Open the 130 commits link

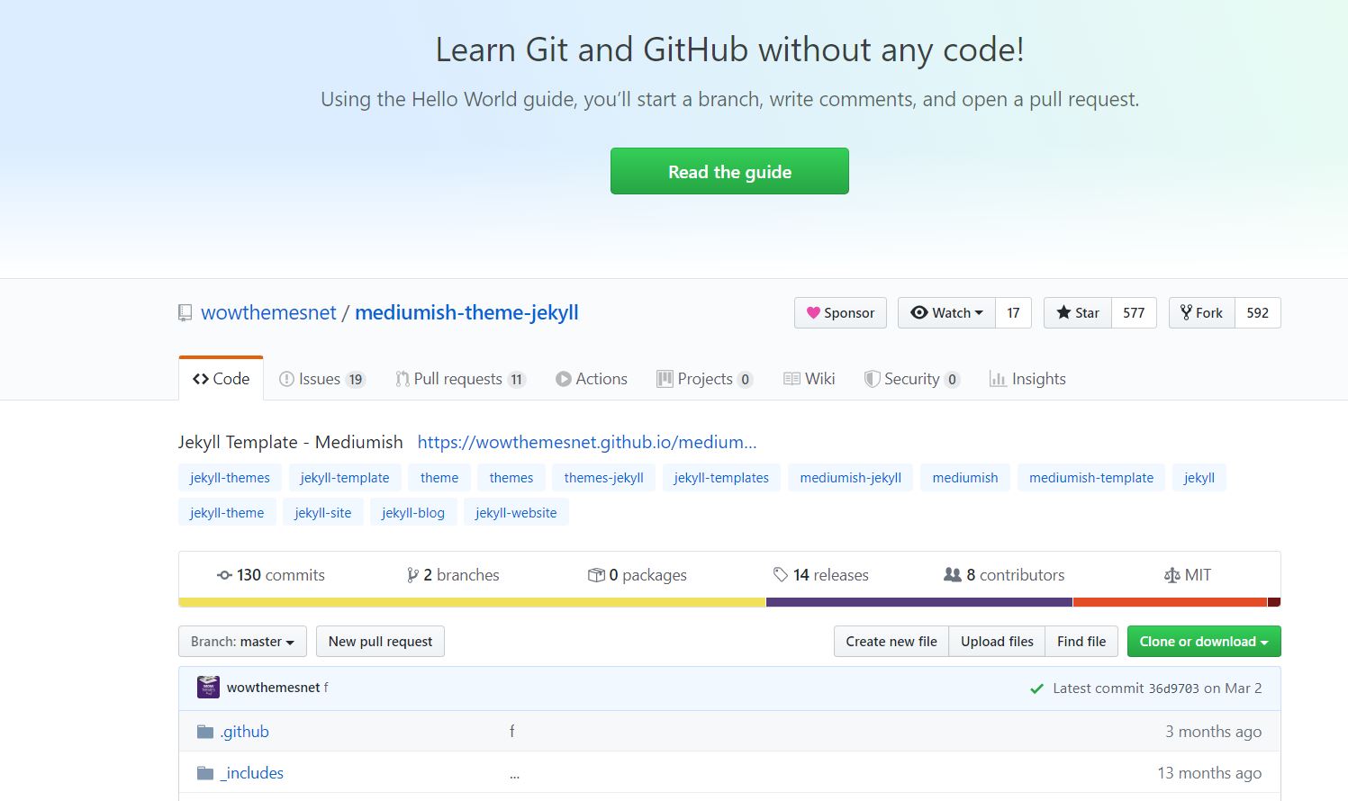[271, 575]
